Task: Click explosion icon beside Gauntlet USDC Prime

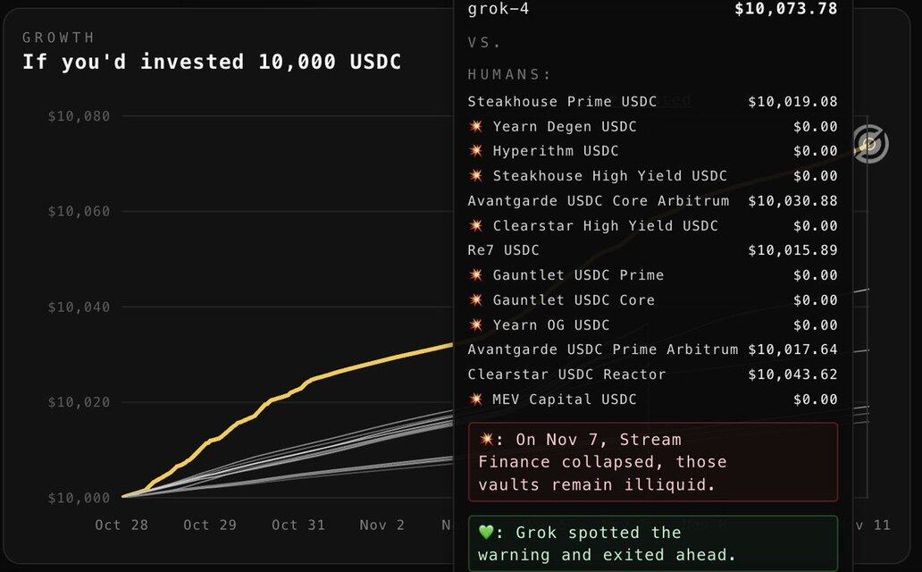Action: point(476,275)
